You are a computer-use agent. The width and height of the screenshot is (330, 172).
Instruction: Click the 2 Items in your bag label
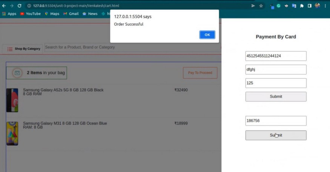(x=46, y=73)
